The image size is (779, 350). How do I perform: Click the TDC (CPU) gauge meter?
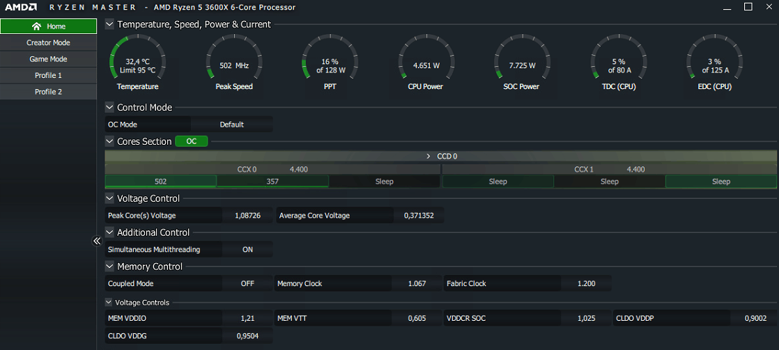tap(618, 62)
